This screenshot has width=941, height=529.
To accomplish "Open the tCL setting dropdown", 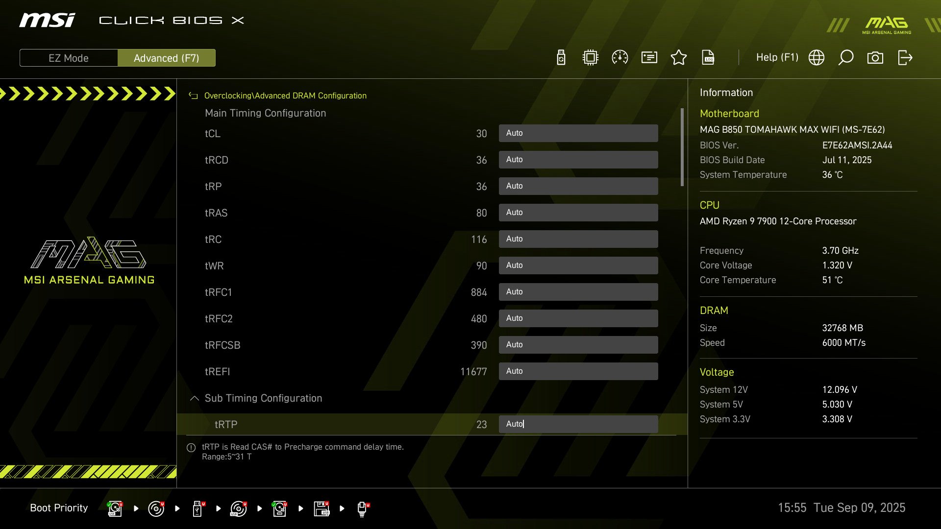I will coord(578,133).
